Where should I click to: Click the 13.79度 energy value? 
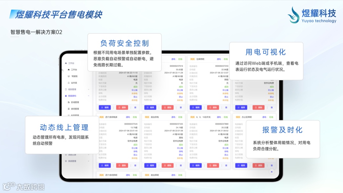click(134, 128)
